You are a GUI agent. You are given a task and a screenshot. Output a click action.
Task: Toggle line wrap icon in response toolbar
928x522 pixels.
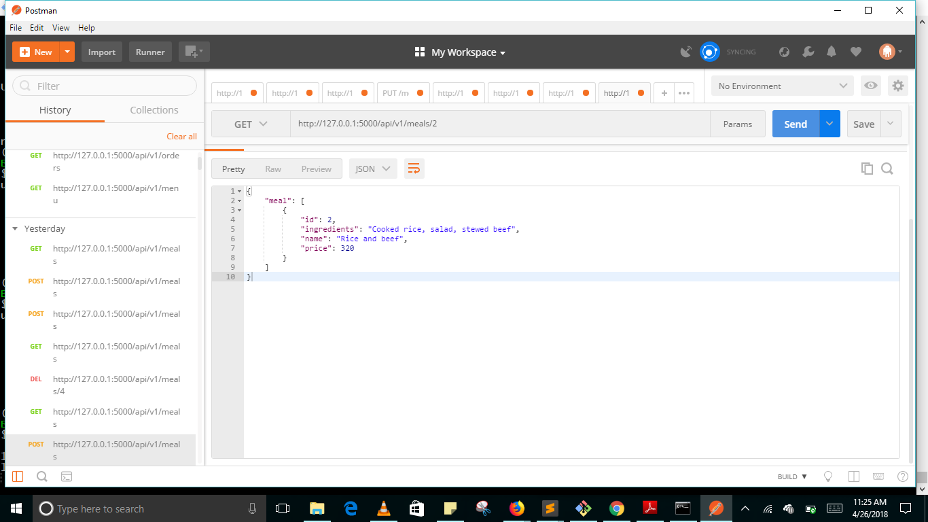click(414, 169)
